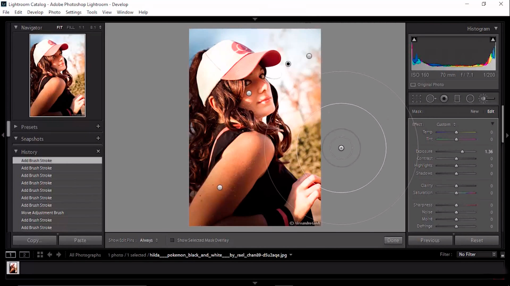
Task: Open filename source path dropdown arrow
Action: 291,255
